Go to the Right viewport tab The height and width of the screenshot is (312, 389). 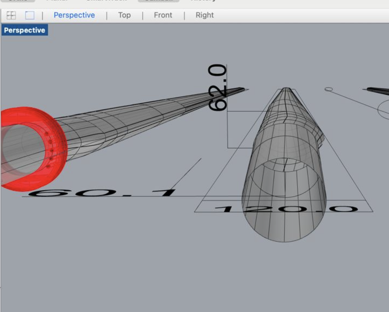pyautogui.click(x=205, y=15)
